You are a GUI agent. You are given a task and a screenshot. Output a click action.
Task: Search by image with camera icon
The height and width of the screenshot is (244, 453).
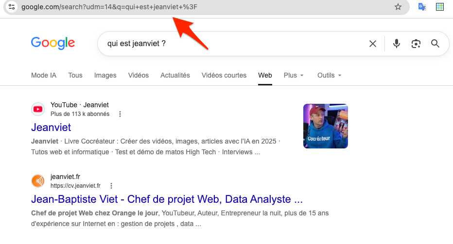(416, 44)
